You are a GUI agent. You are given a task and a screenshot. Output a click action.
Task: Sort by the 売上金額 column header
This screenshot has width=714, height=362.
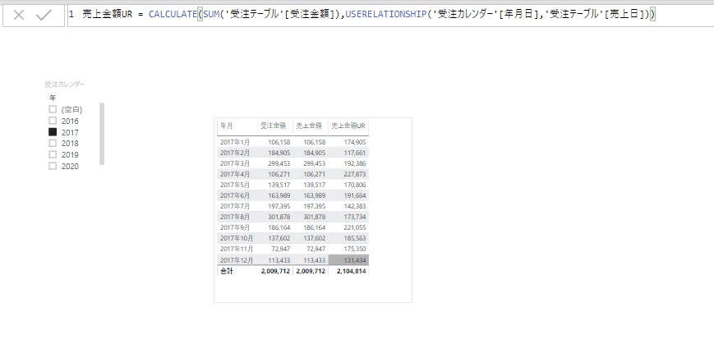(x=309, y=125)
